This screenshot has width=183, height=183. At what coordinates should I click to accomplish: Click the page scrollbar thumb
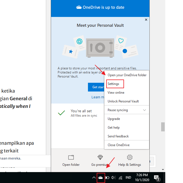coord(163,127)
